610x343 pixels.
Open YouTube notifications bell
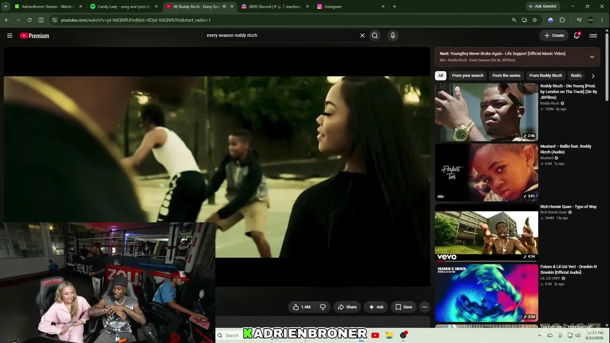pyautogui.click(x=577, y=35)
